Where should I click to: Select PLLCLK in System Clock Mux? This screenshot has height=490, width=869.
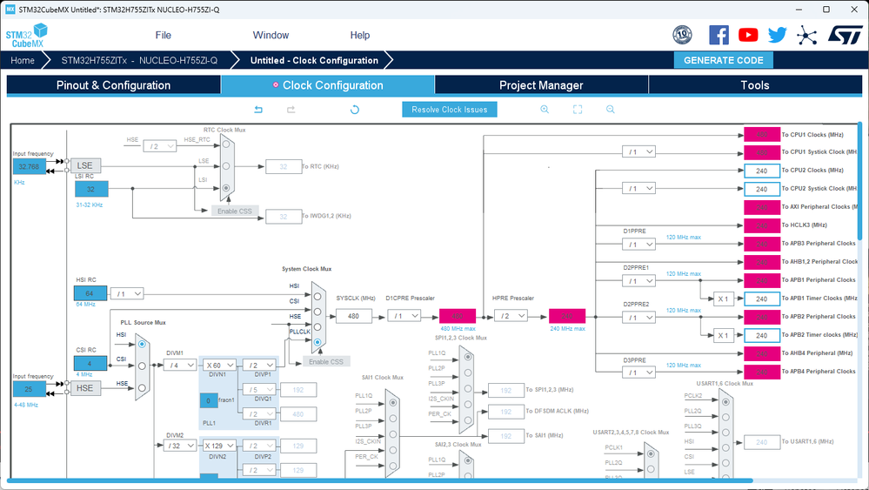coord(318,342)
